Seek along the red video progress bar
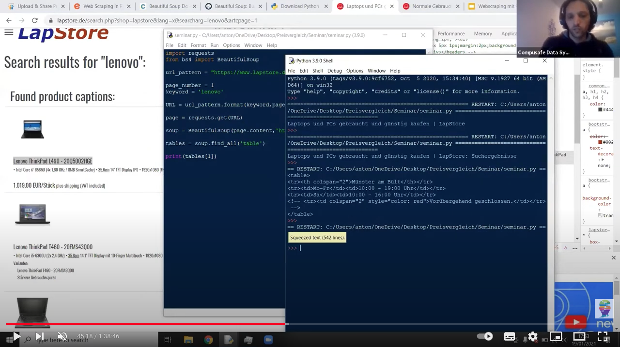 tap(145, 324)
